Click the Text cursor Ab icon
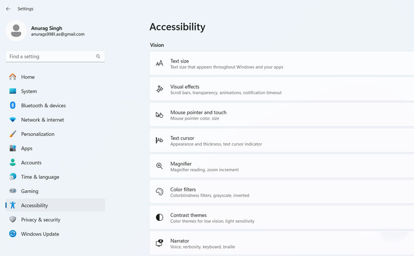Viewport: 414px width, 256px height. [x=160, y=140]
